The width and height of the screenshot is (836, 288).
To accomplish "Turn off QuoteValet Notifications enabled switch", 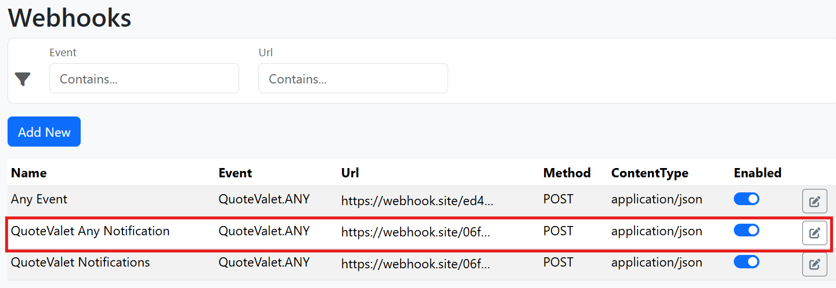I will pos(746,262).
